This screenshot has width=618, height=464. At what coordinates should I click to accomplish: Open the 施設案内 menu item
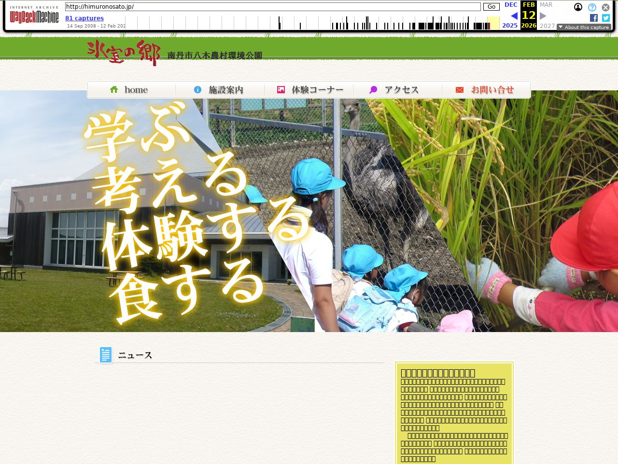point(220,90)
